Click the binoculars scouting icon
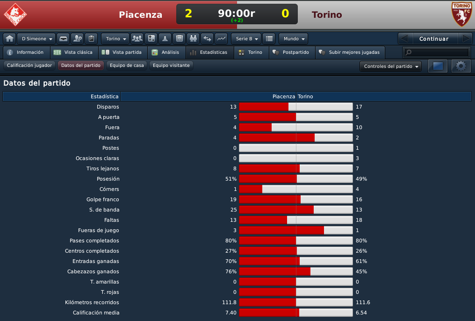 tap(193, 38)
